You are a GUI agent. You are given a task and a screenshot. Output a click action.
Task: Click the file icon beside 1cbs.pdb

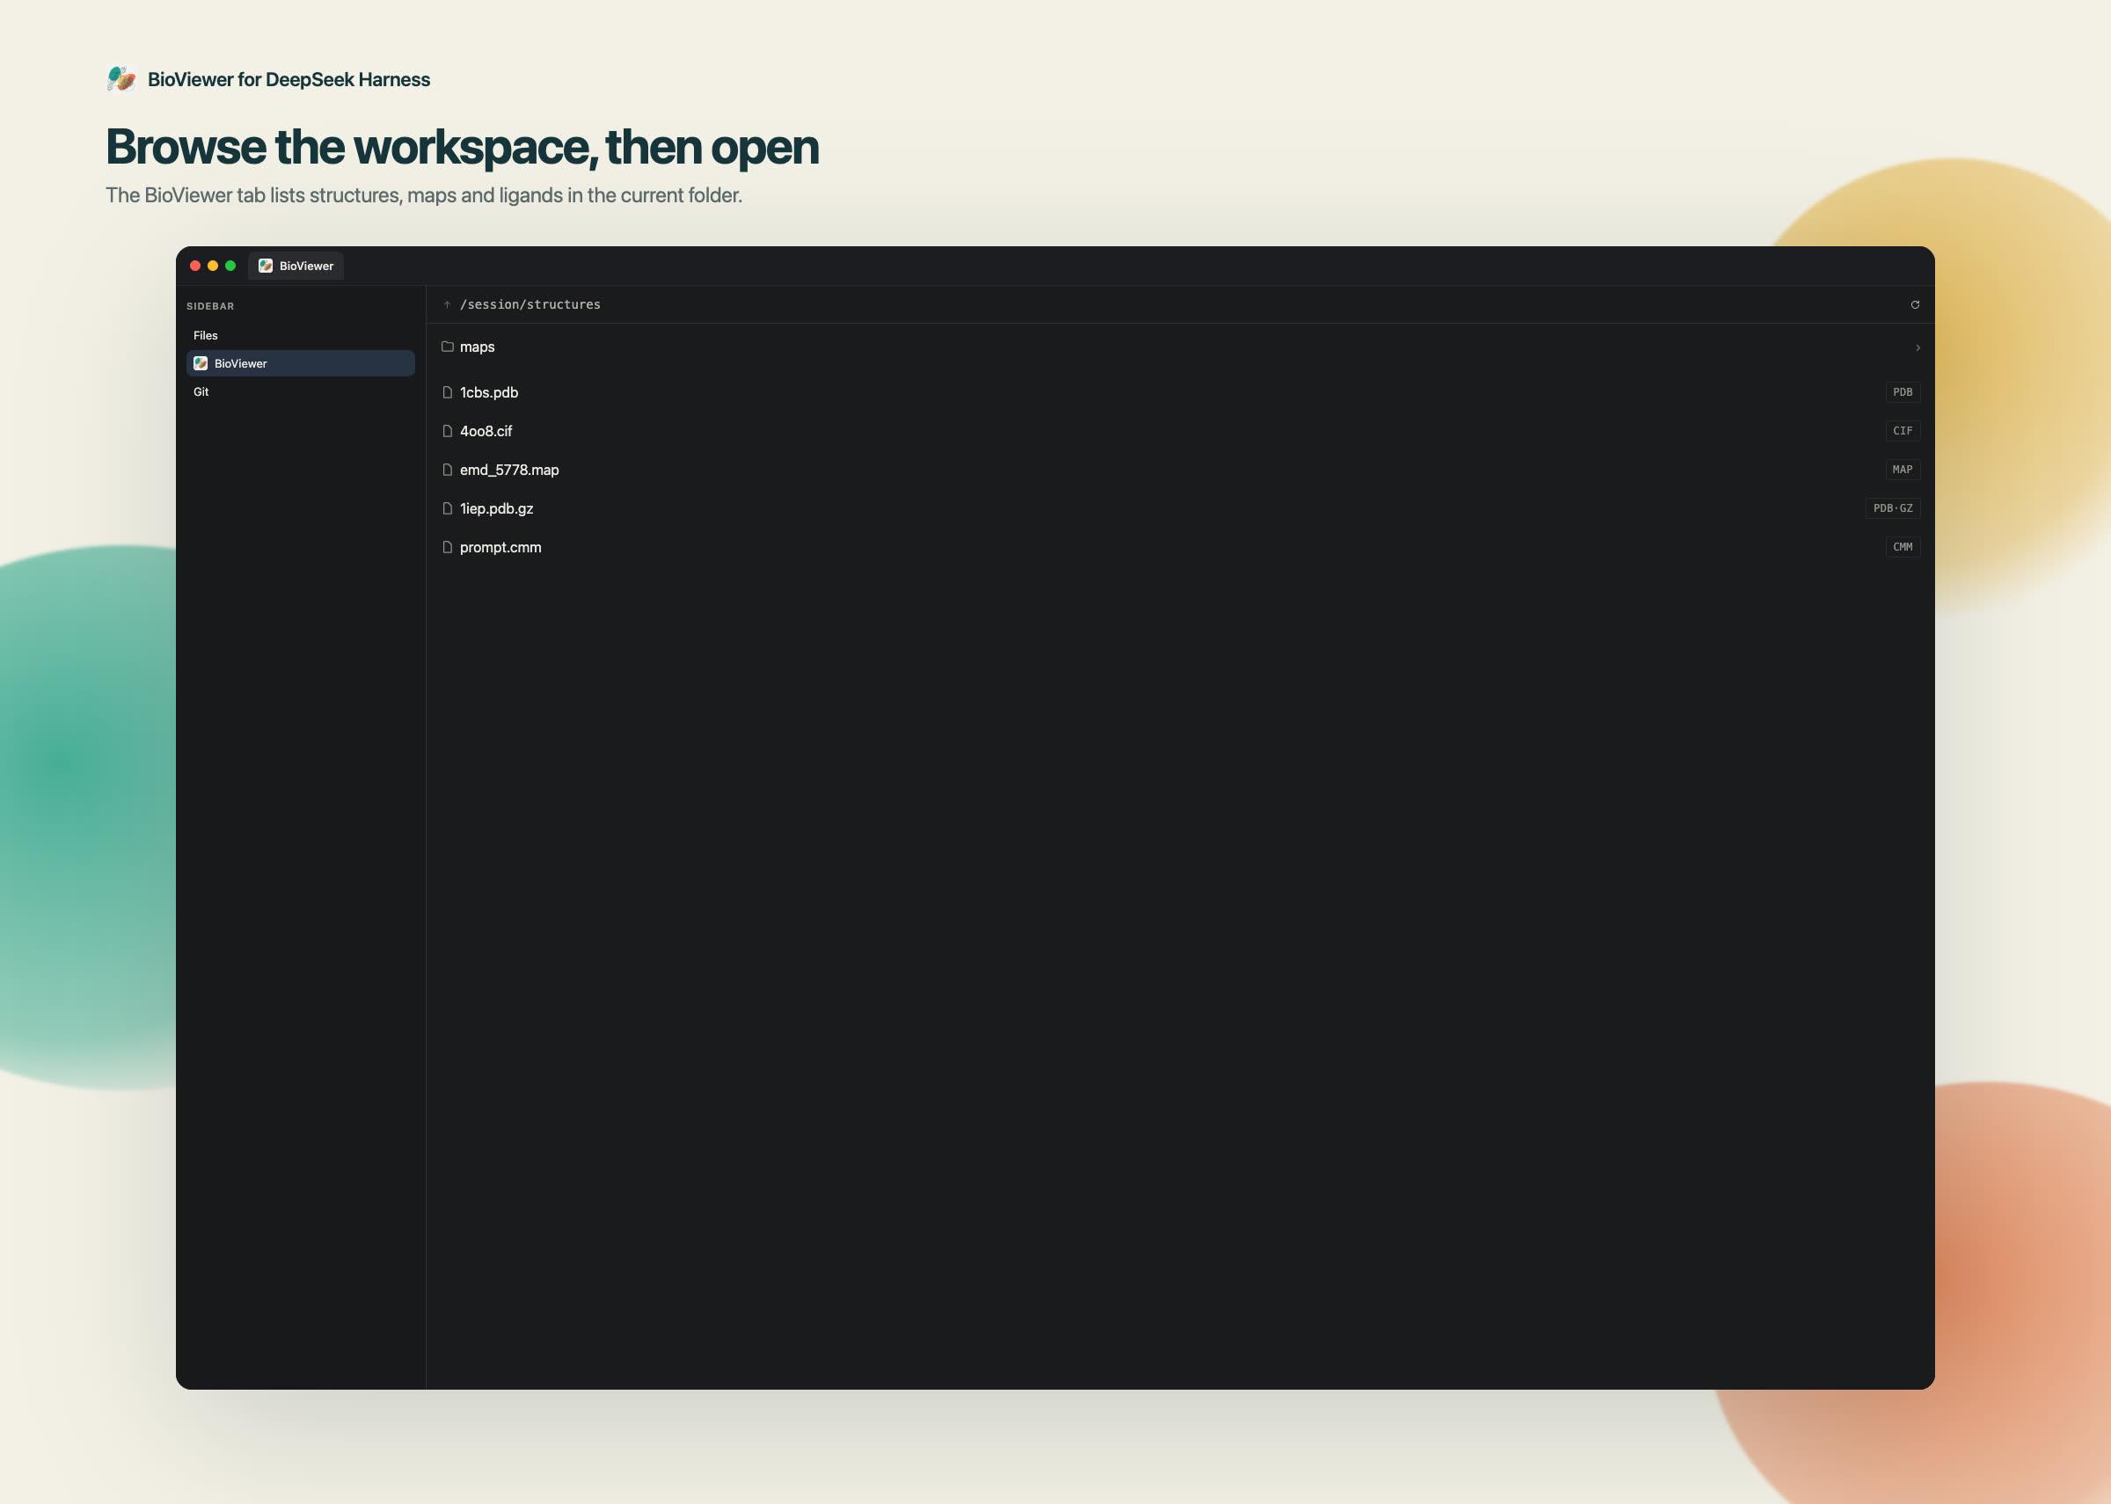[x=447, y=392]
